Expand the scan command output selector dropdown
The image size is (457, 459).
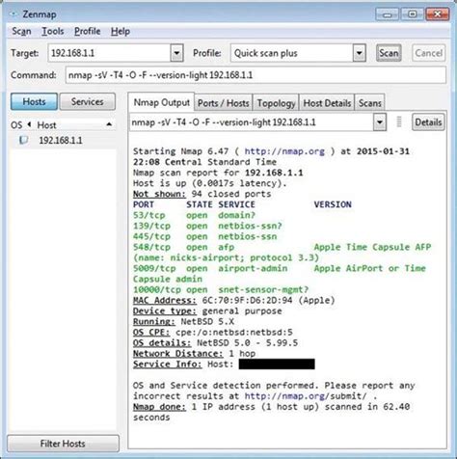pyautogui.click(x=380, y=122)
